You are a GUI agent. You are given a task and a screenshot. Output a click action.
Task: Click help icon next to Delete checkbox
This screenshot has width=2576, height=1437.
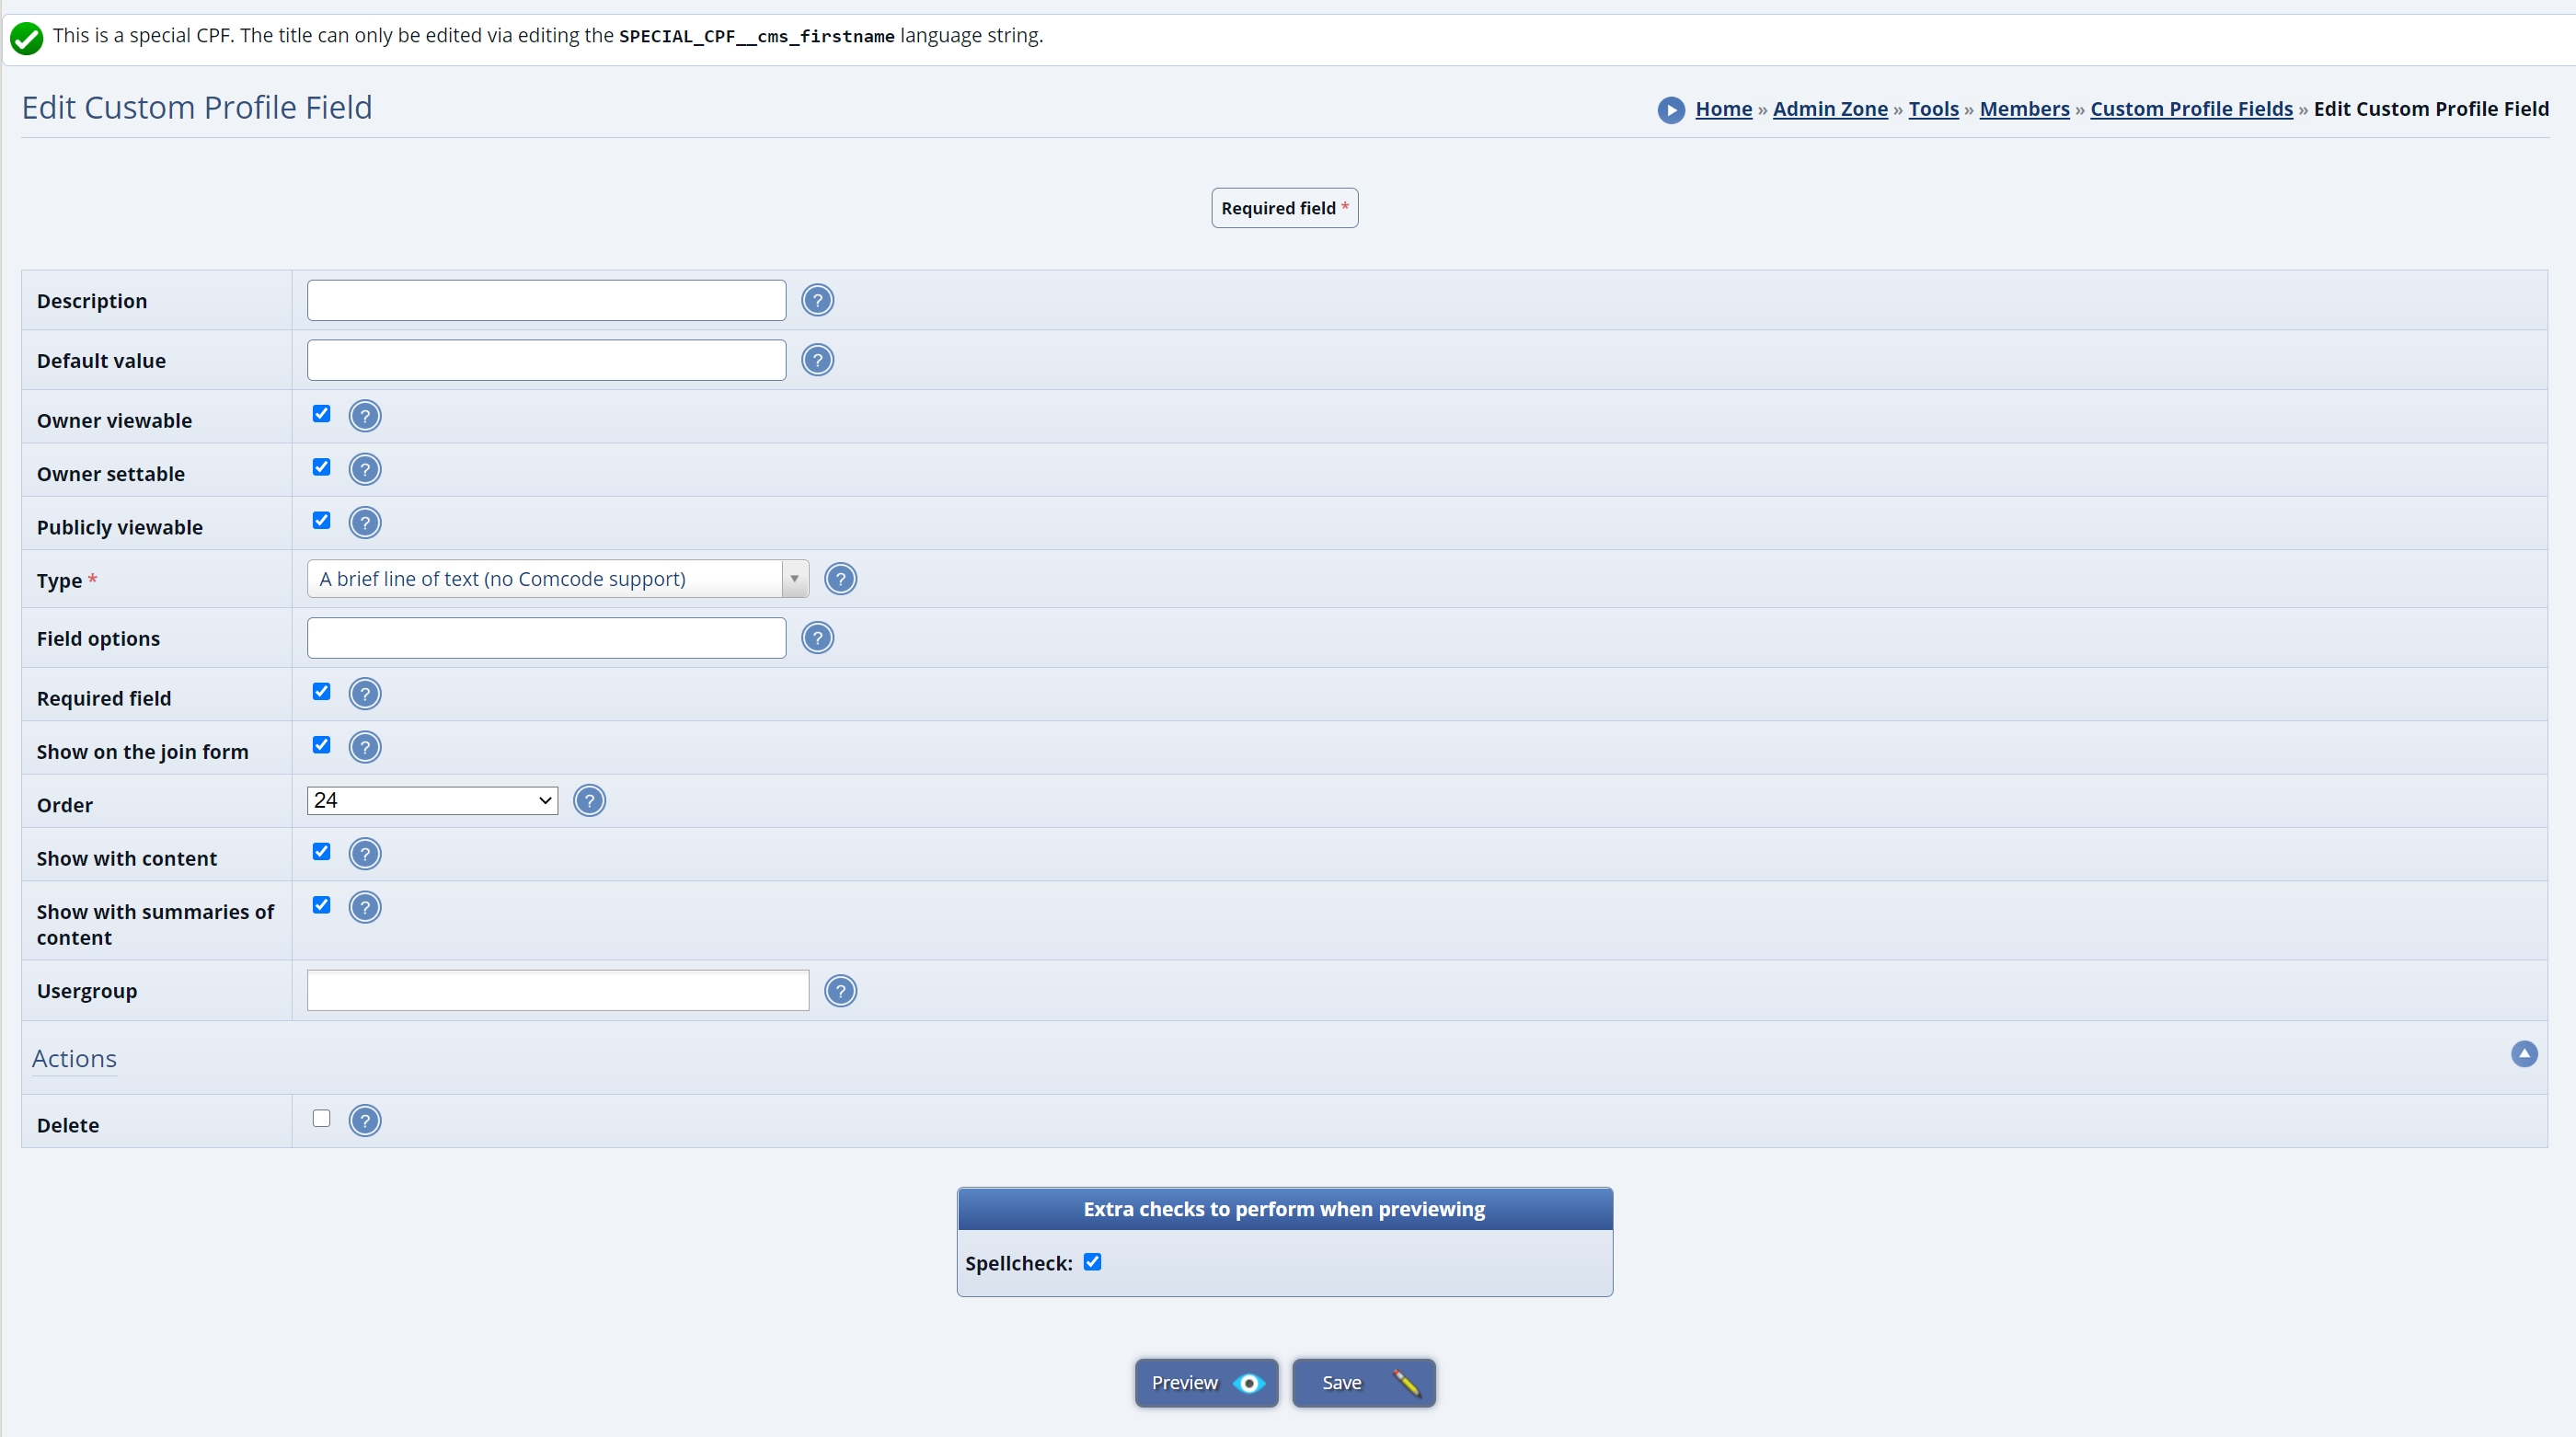pos(365,1121)
